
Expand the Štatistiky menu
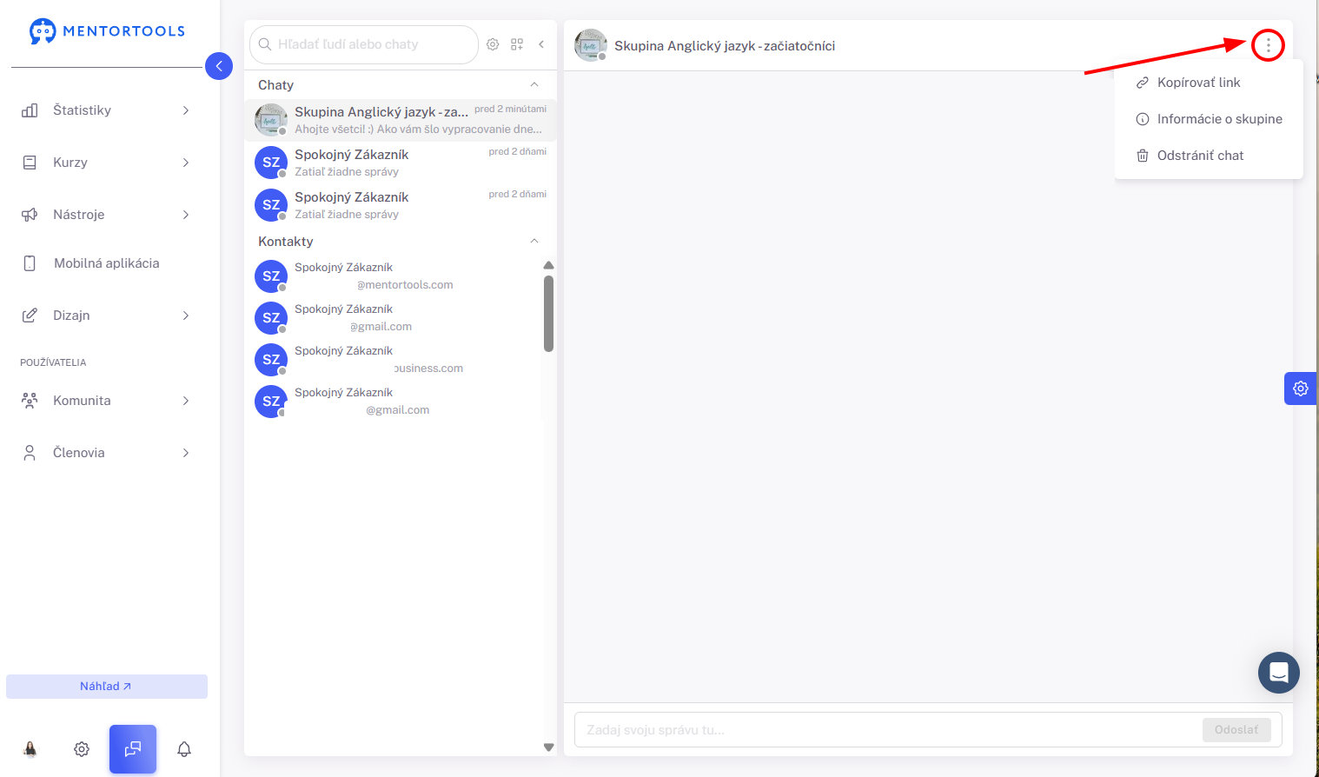pyautogui.click(x=105, y=110)
